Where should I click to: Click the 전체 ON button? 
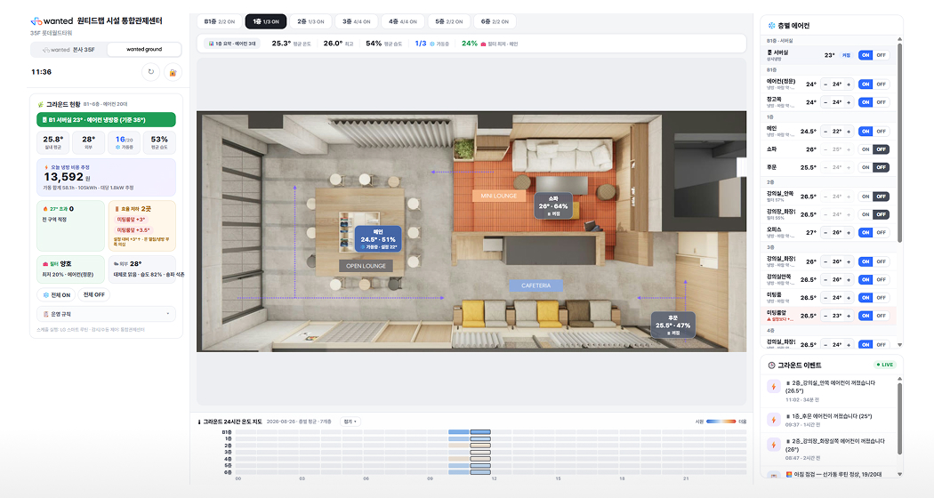57,295
